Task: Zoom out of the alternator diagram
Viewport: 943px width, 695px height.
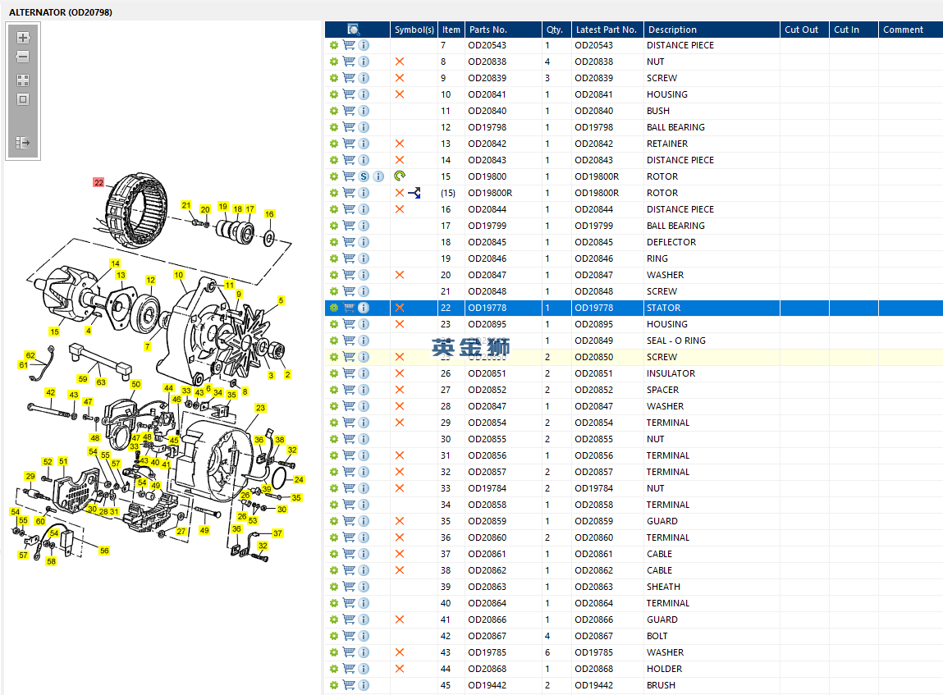Action: tap(23, 57)
